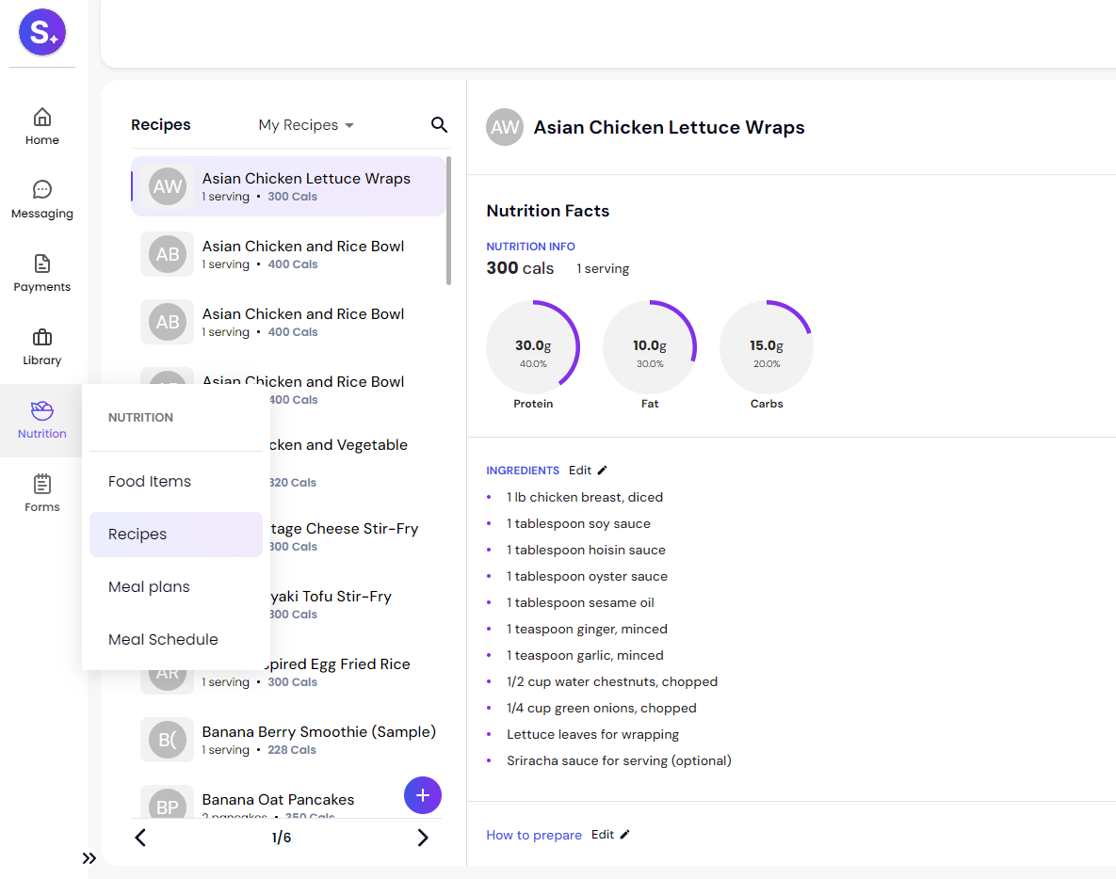The image size is (1116, 879).
Task: Collapse the sidebar using the double chevron
Action: (89, 858)
